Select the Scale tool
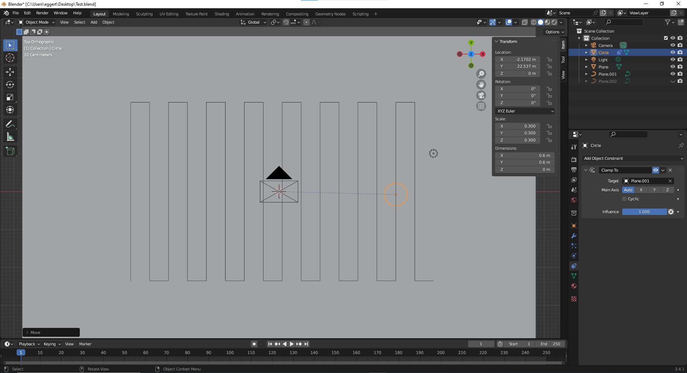This screenshot has width=687, height=373. point(10,97)
